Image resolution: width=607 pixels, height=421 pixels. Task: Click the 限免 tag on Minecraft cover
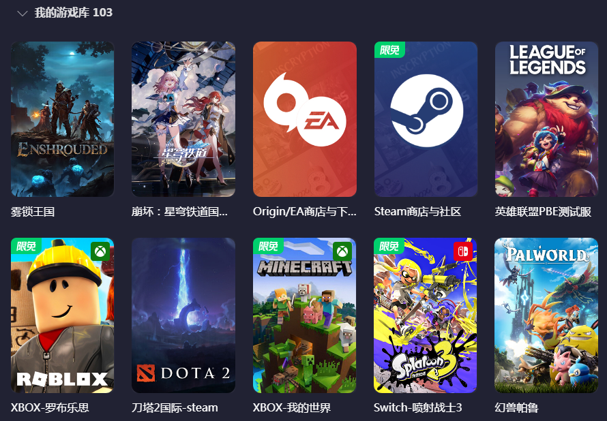click(x=268, y=246)
